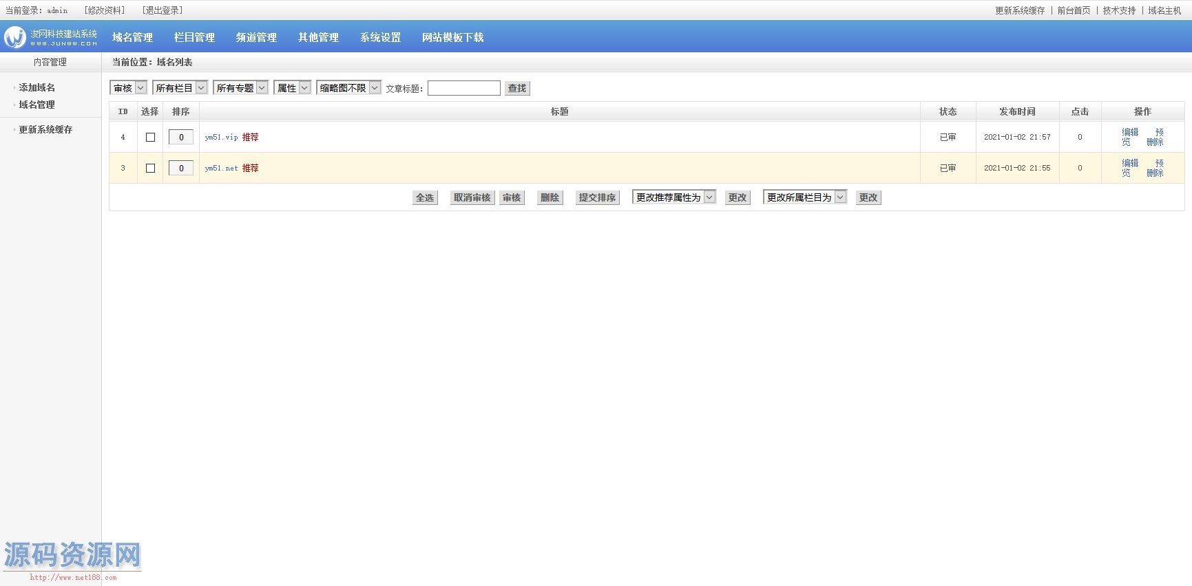Open the 域名管理 top menu
Viewport: 1192px width, 586px height.
pos(133,37)
